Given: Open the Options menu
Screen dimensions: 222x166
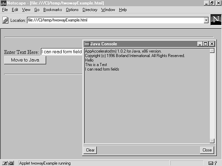Looking at the screenshot, I should click(72, 10).
